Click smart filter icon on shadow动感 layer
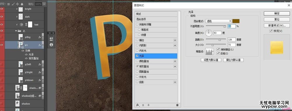The width and height of the screenshot is (292, 111). [x=40, y=96]
